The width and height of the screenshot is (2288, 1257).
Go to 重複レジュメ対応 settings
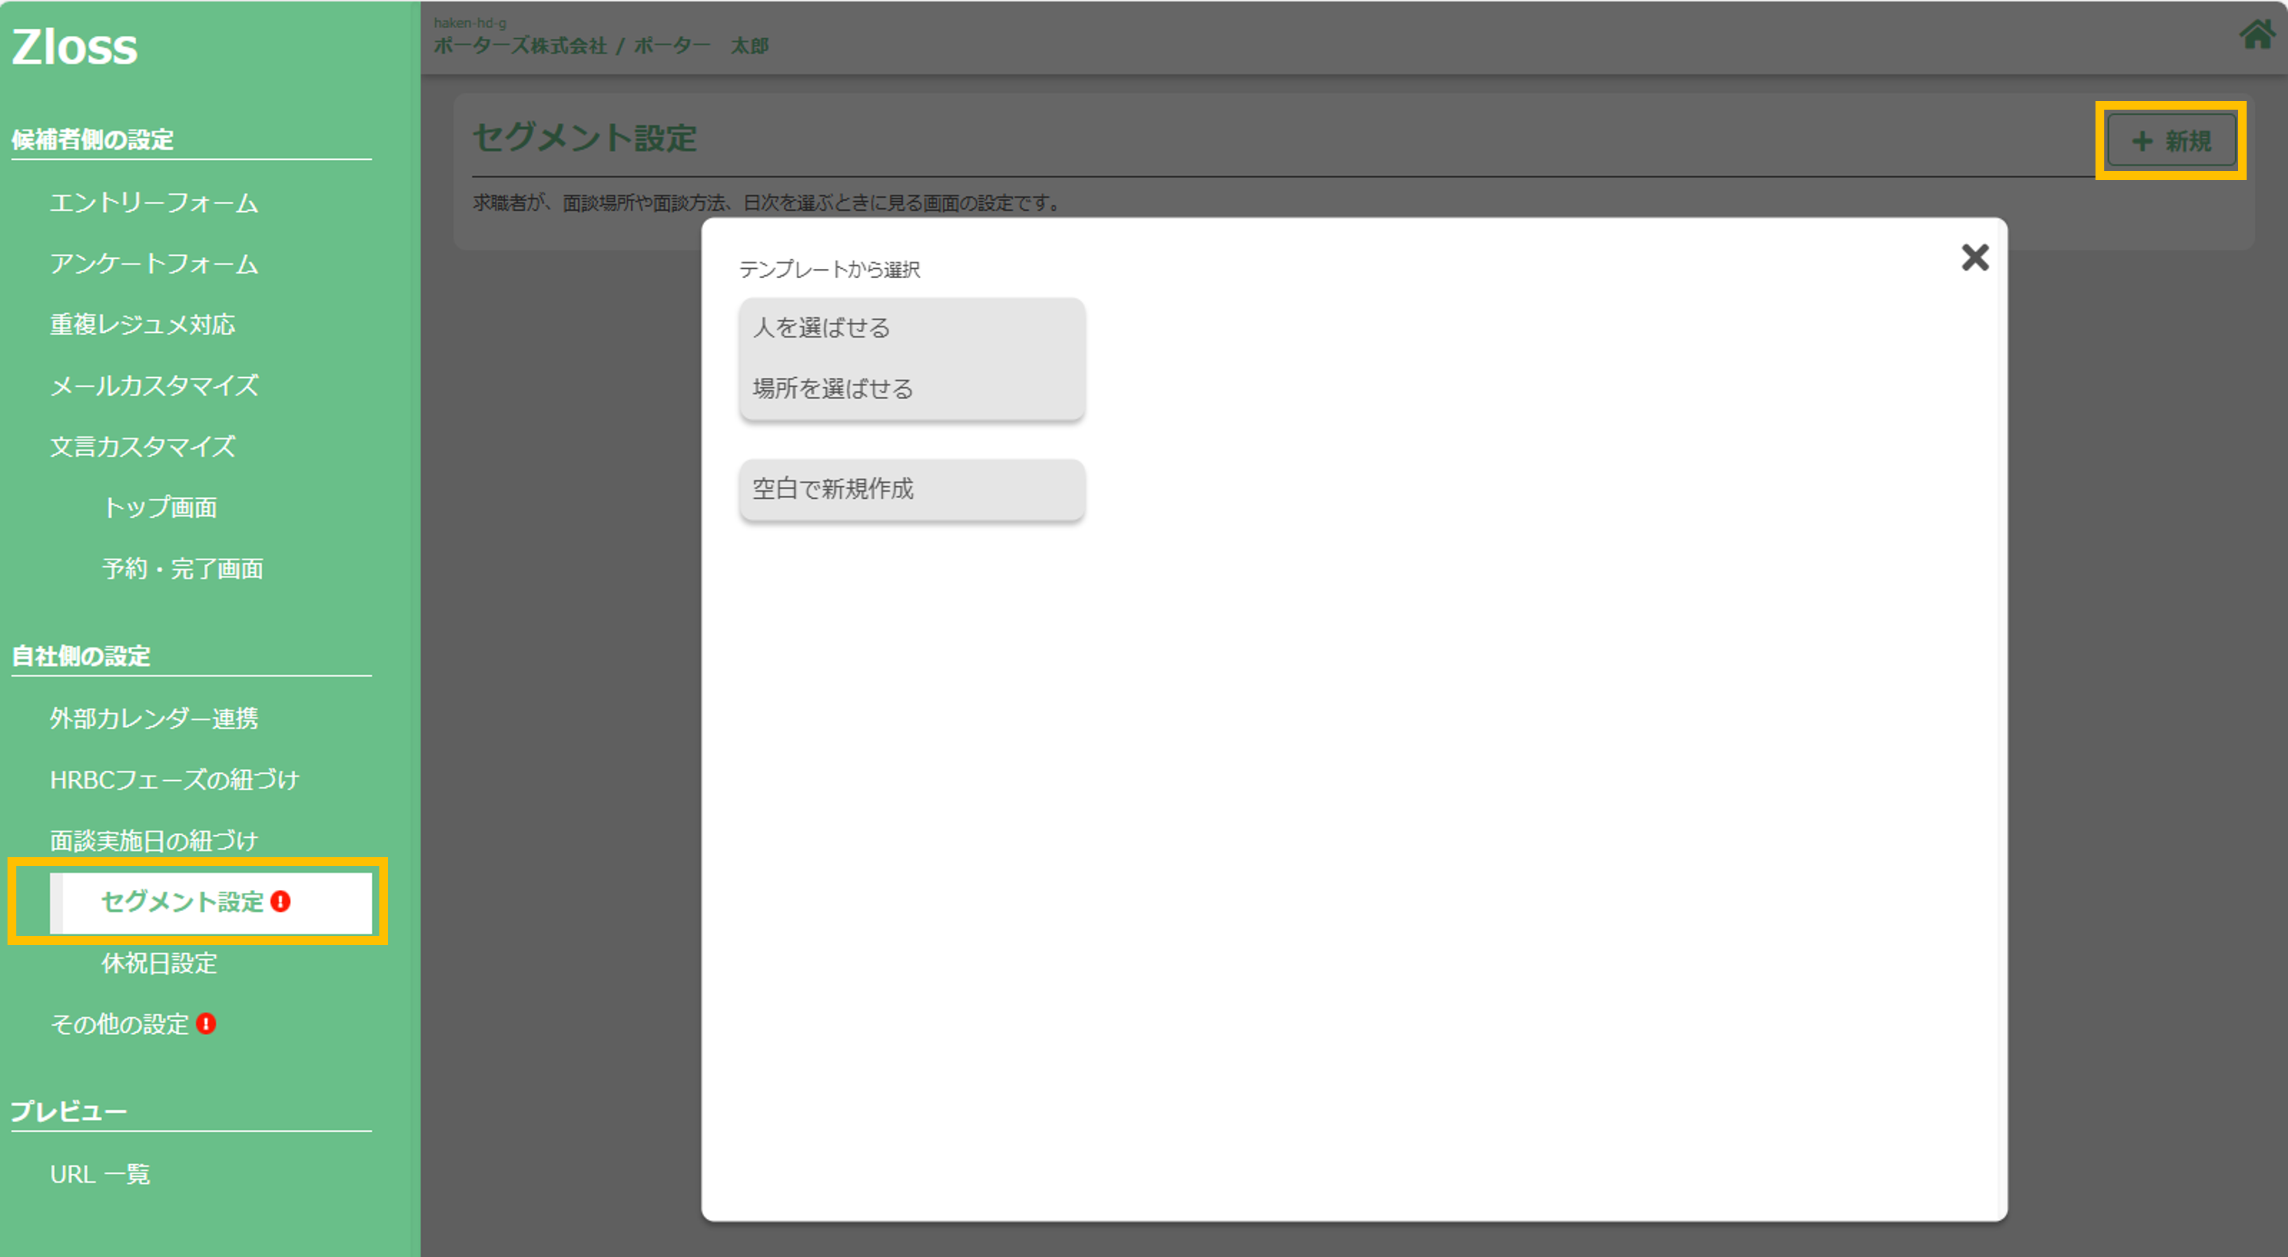[142, 325]
